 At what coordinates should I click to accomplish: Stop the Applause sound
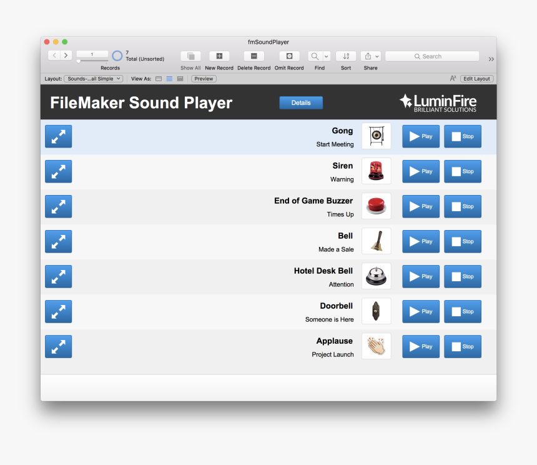(x=463, y=346)
